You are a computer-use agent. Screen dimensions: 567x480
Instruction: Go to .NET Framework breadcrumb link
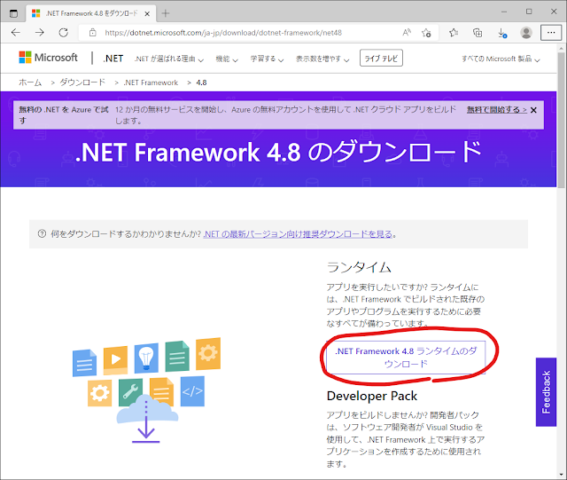(x=151, y=83)
